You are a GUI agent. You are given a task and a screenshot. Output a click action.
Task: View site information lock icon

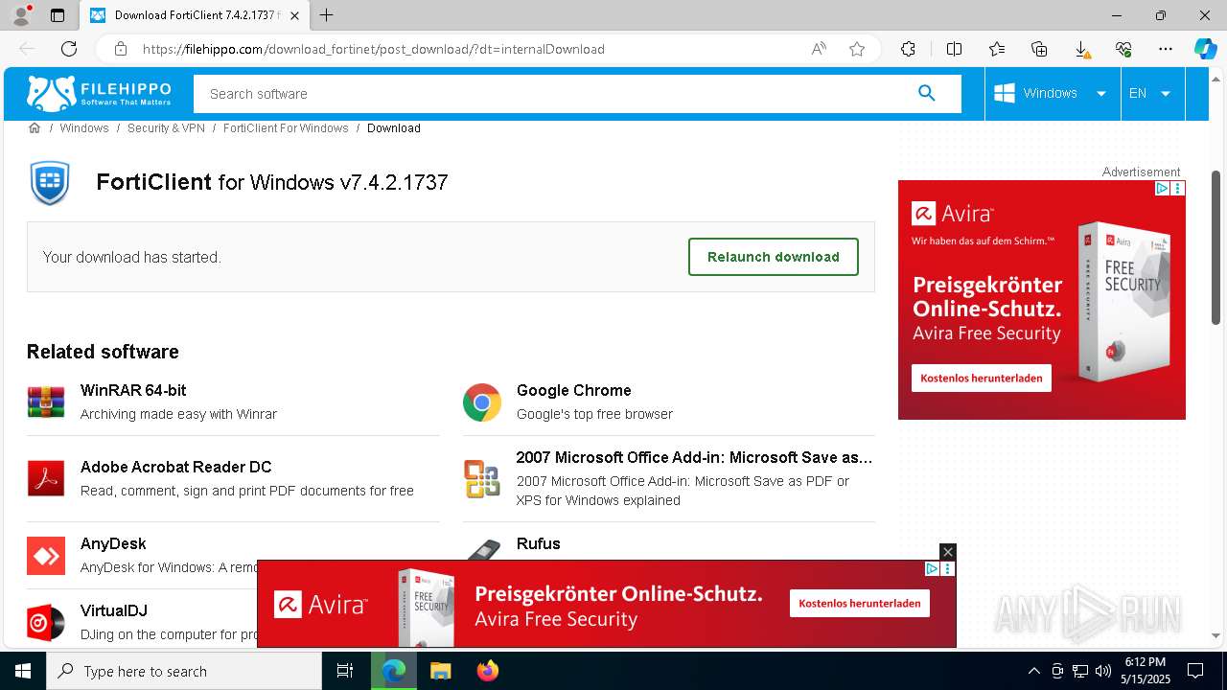click(121, 49)
